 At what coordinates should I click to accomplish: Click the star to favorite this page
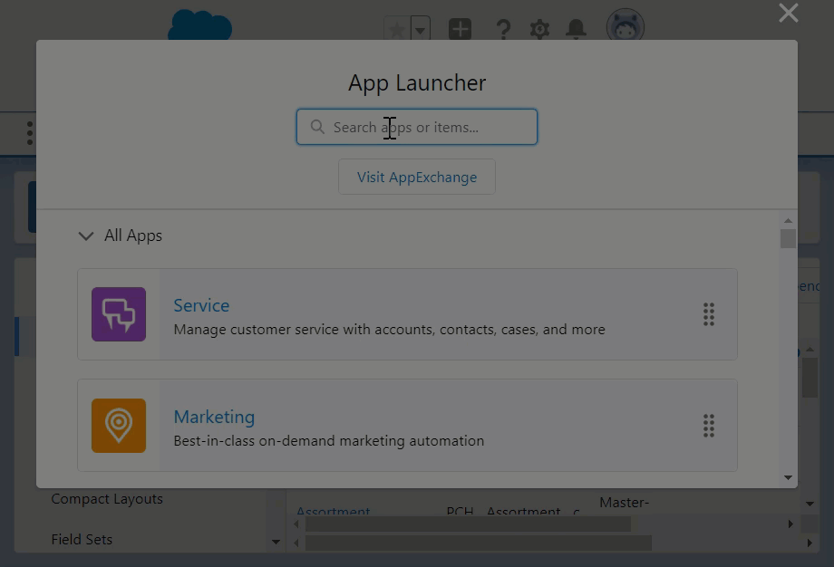(x=397, y=29)
